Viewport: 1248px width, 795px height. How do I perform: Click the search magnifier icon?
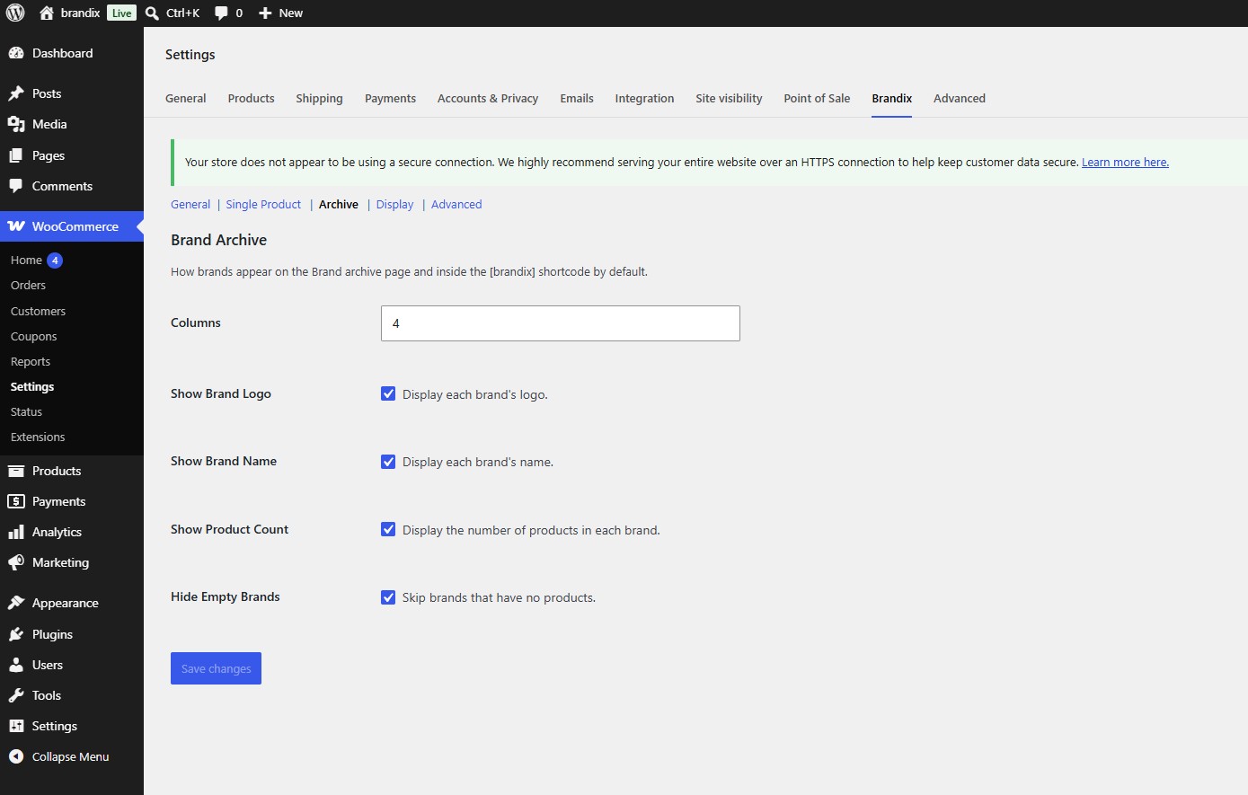pos(152,13)
